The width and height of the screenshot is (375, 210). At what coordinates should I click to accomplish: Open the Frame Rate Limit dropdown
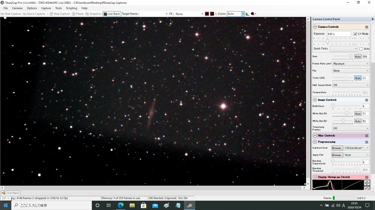point(351,64)
